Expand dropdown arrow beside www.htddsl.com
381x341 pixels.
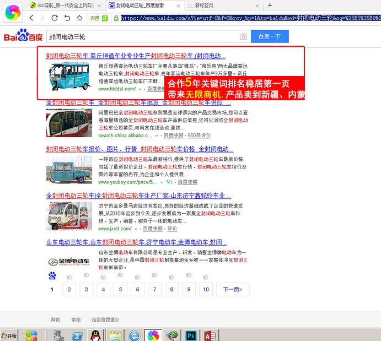(x=140, y=89)
